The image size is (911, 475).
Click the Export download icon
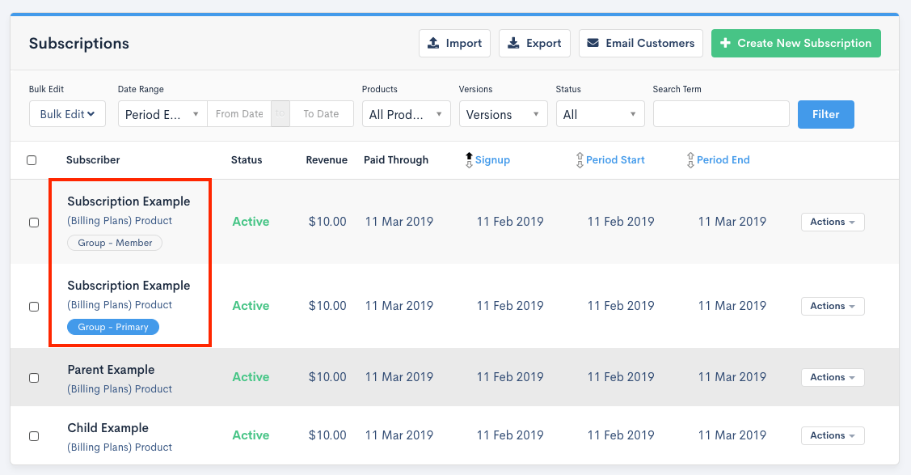coord(513,44)
